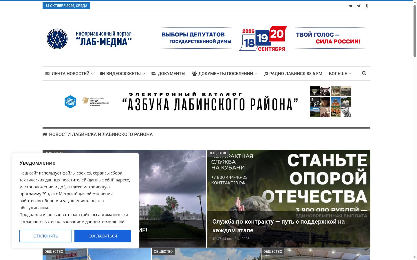The height and width of the screenshot is (260, 417).
Task: Click the Уведомление heading in cookie notice
Action: 37,163
